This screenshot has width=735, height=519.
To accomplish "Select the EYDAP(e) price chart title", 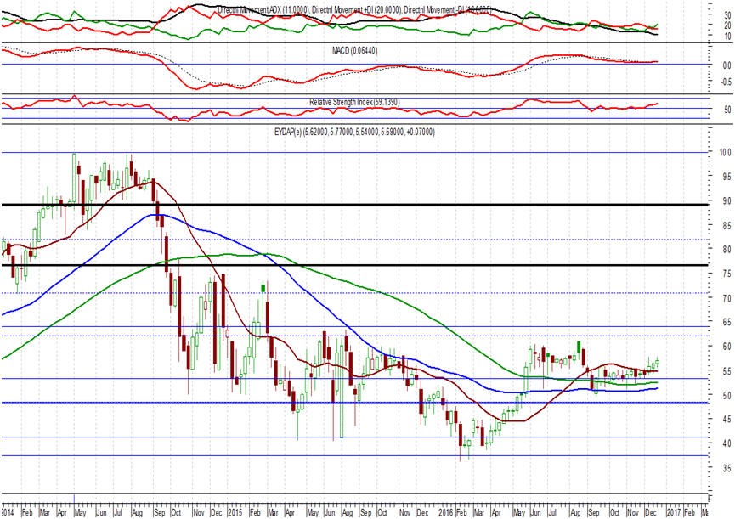I will click(354, 133).
